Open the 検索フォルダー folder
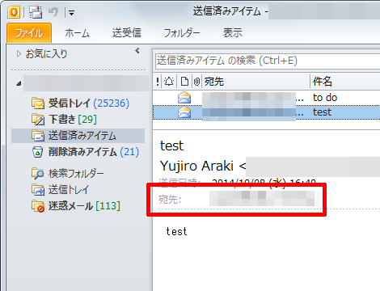 67,174
